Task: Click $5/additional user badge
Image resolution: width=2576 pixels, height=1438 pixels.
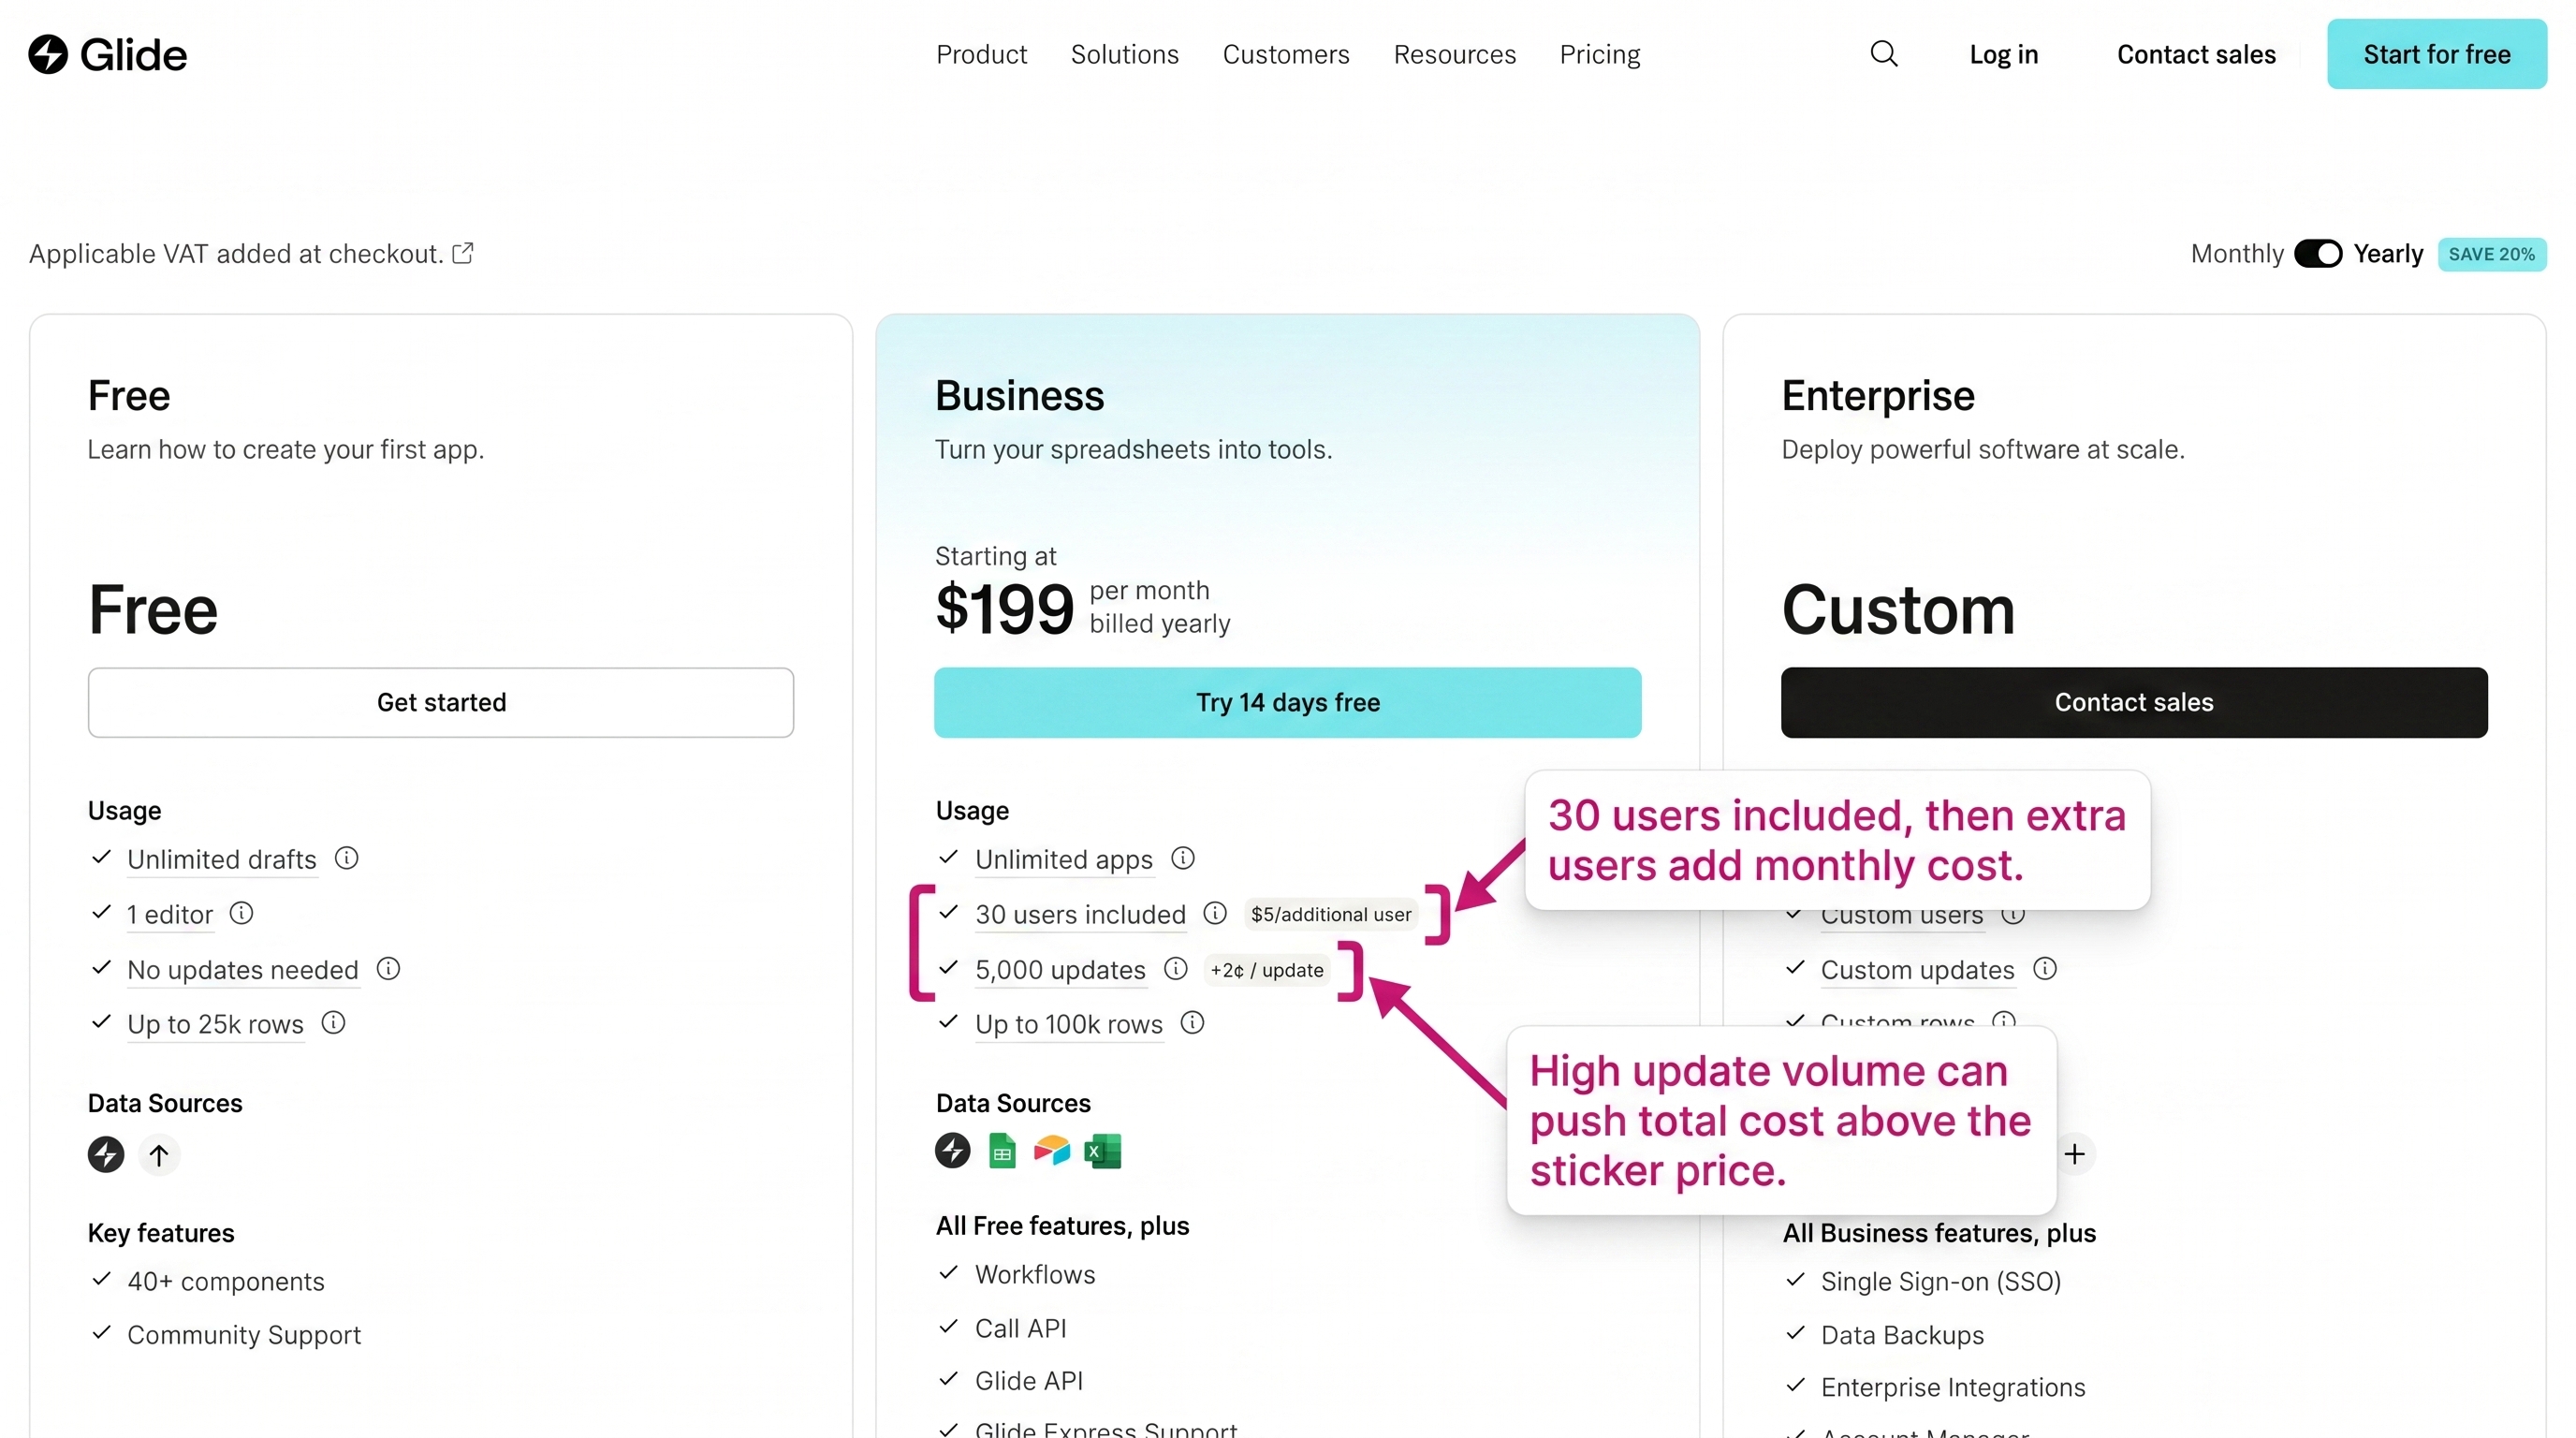Action: 1331,914
